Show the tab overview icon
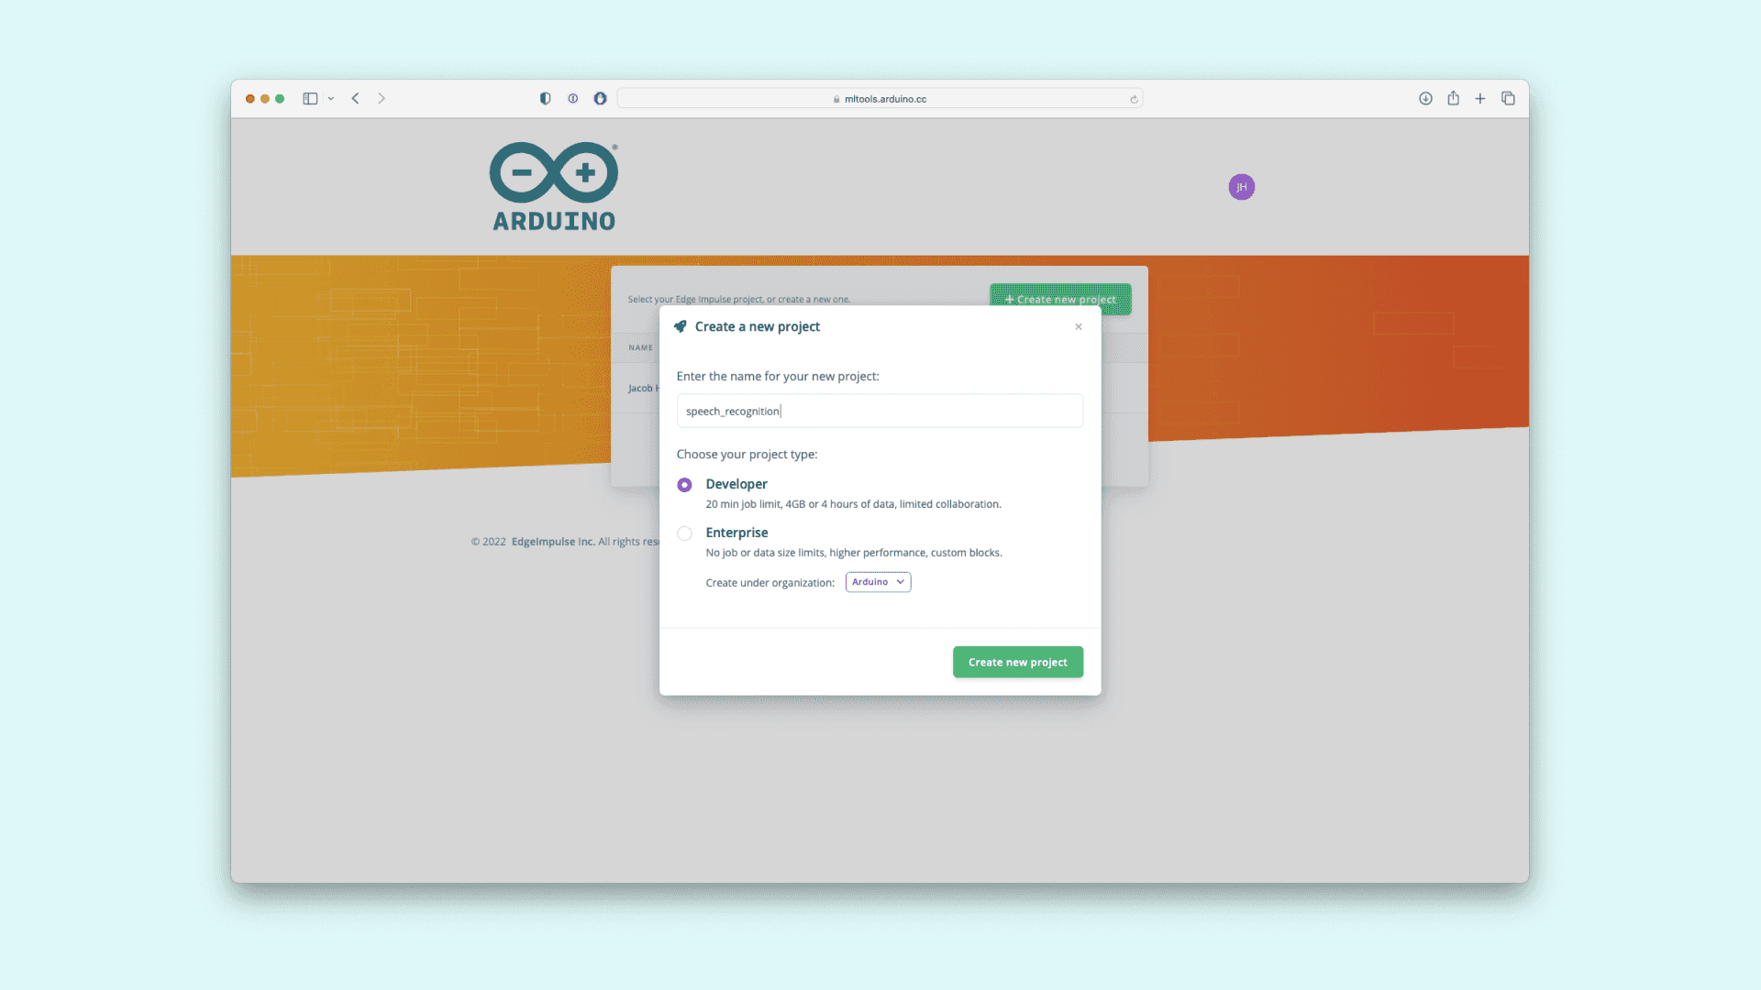The width and height of the screenshot is (1761, 990). 1508,99
